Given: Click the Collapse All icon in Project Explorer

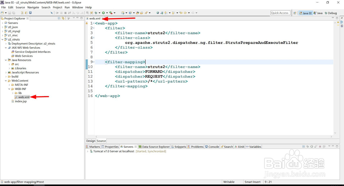Looking at the screenshot, I should tap(59, 18).
